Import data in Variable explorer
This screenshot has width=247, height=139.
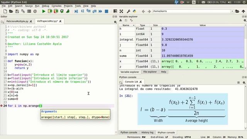[121, 20]
